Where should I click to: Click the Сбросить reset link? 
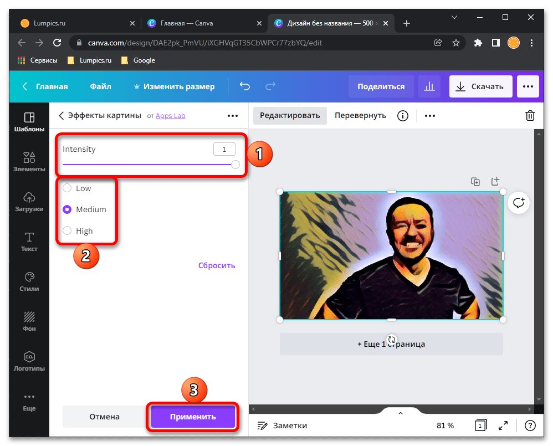click(x=217, y=265)
